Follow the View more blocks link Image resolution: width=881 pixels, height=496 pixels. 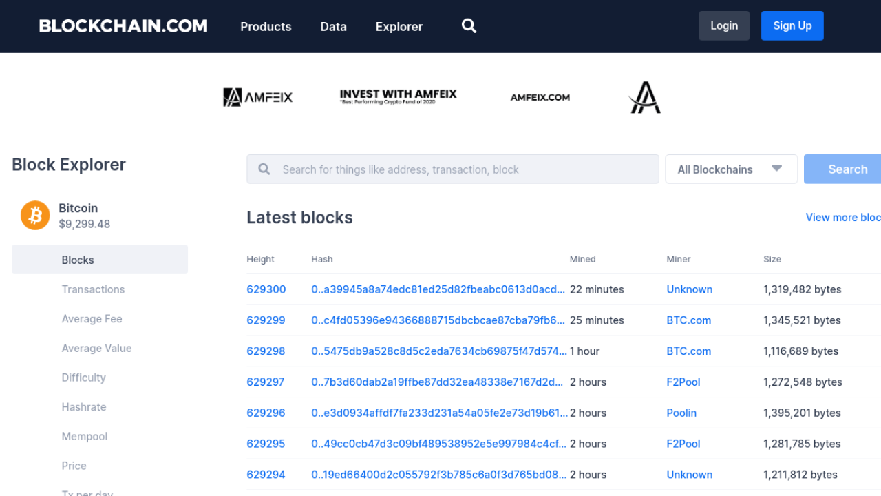tap(843, 218)
